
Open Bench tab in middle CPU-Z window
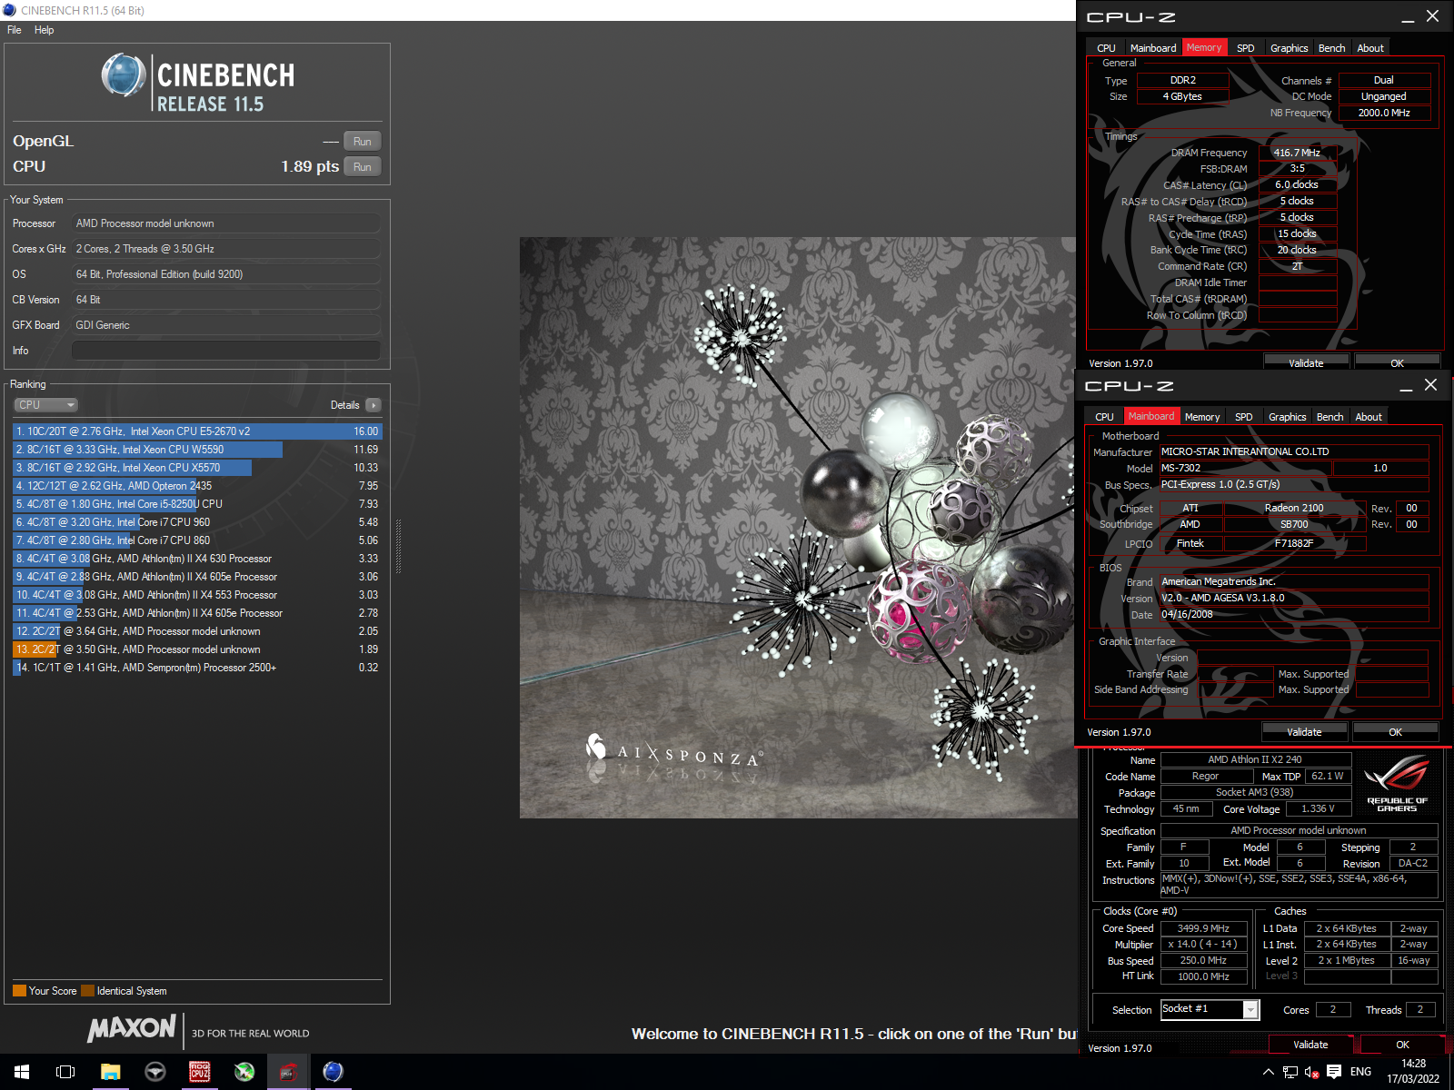[1330, 417]
